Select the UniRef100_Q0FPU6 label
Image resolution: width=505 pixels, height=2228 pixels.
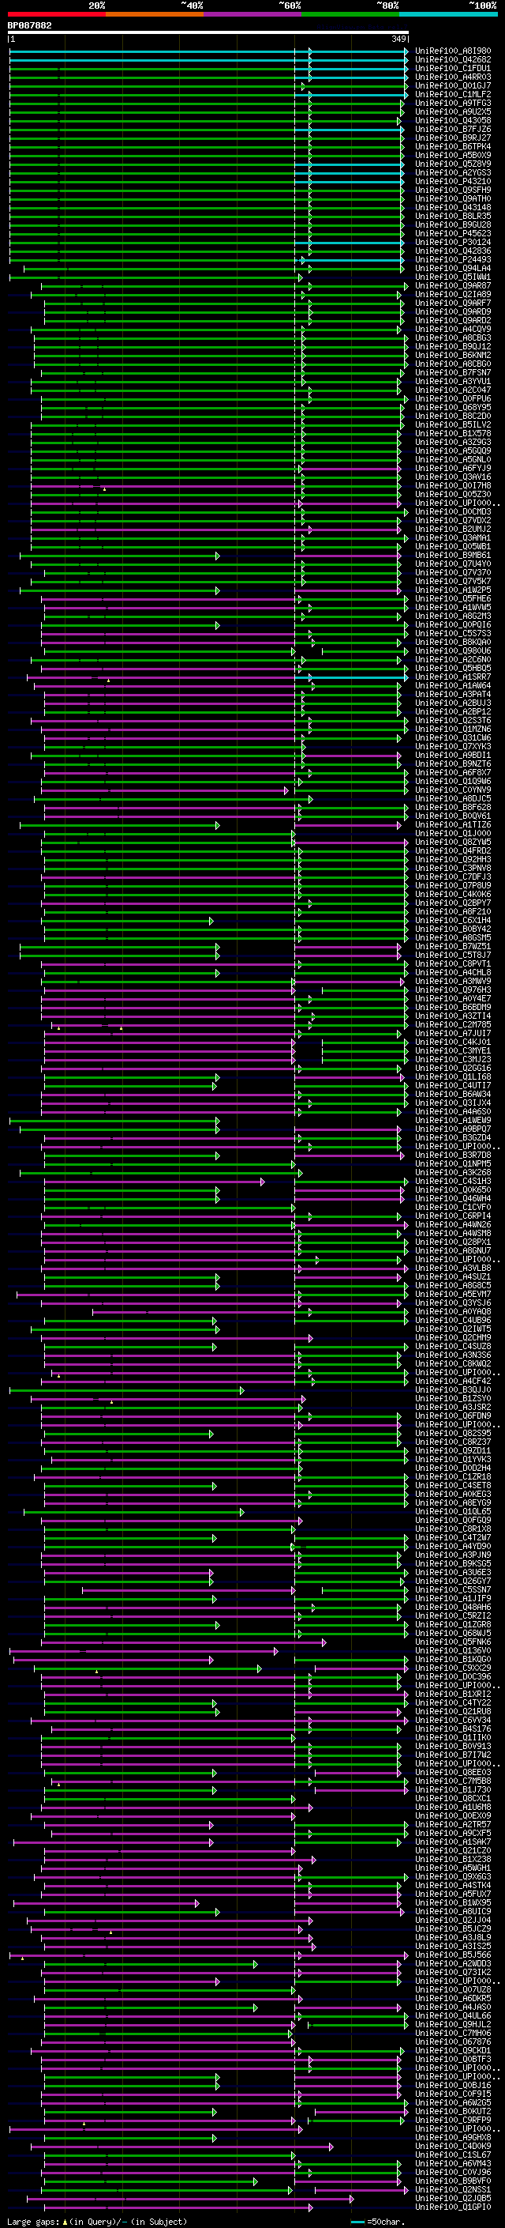[x=453, y=398]
